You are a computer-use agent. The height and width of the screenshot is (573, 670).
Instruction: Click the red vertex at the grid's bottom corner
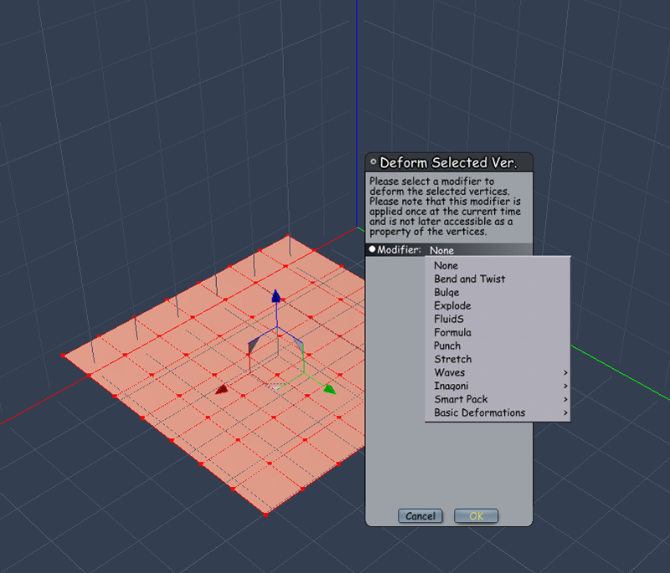click(x=265, y=515)
